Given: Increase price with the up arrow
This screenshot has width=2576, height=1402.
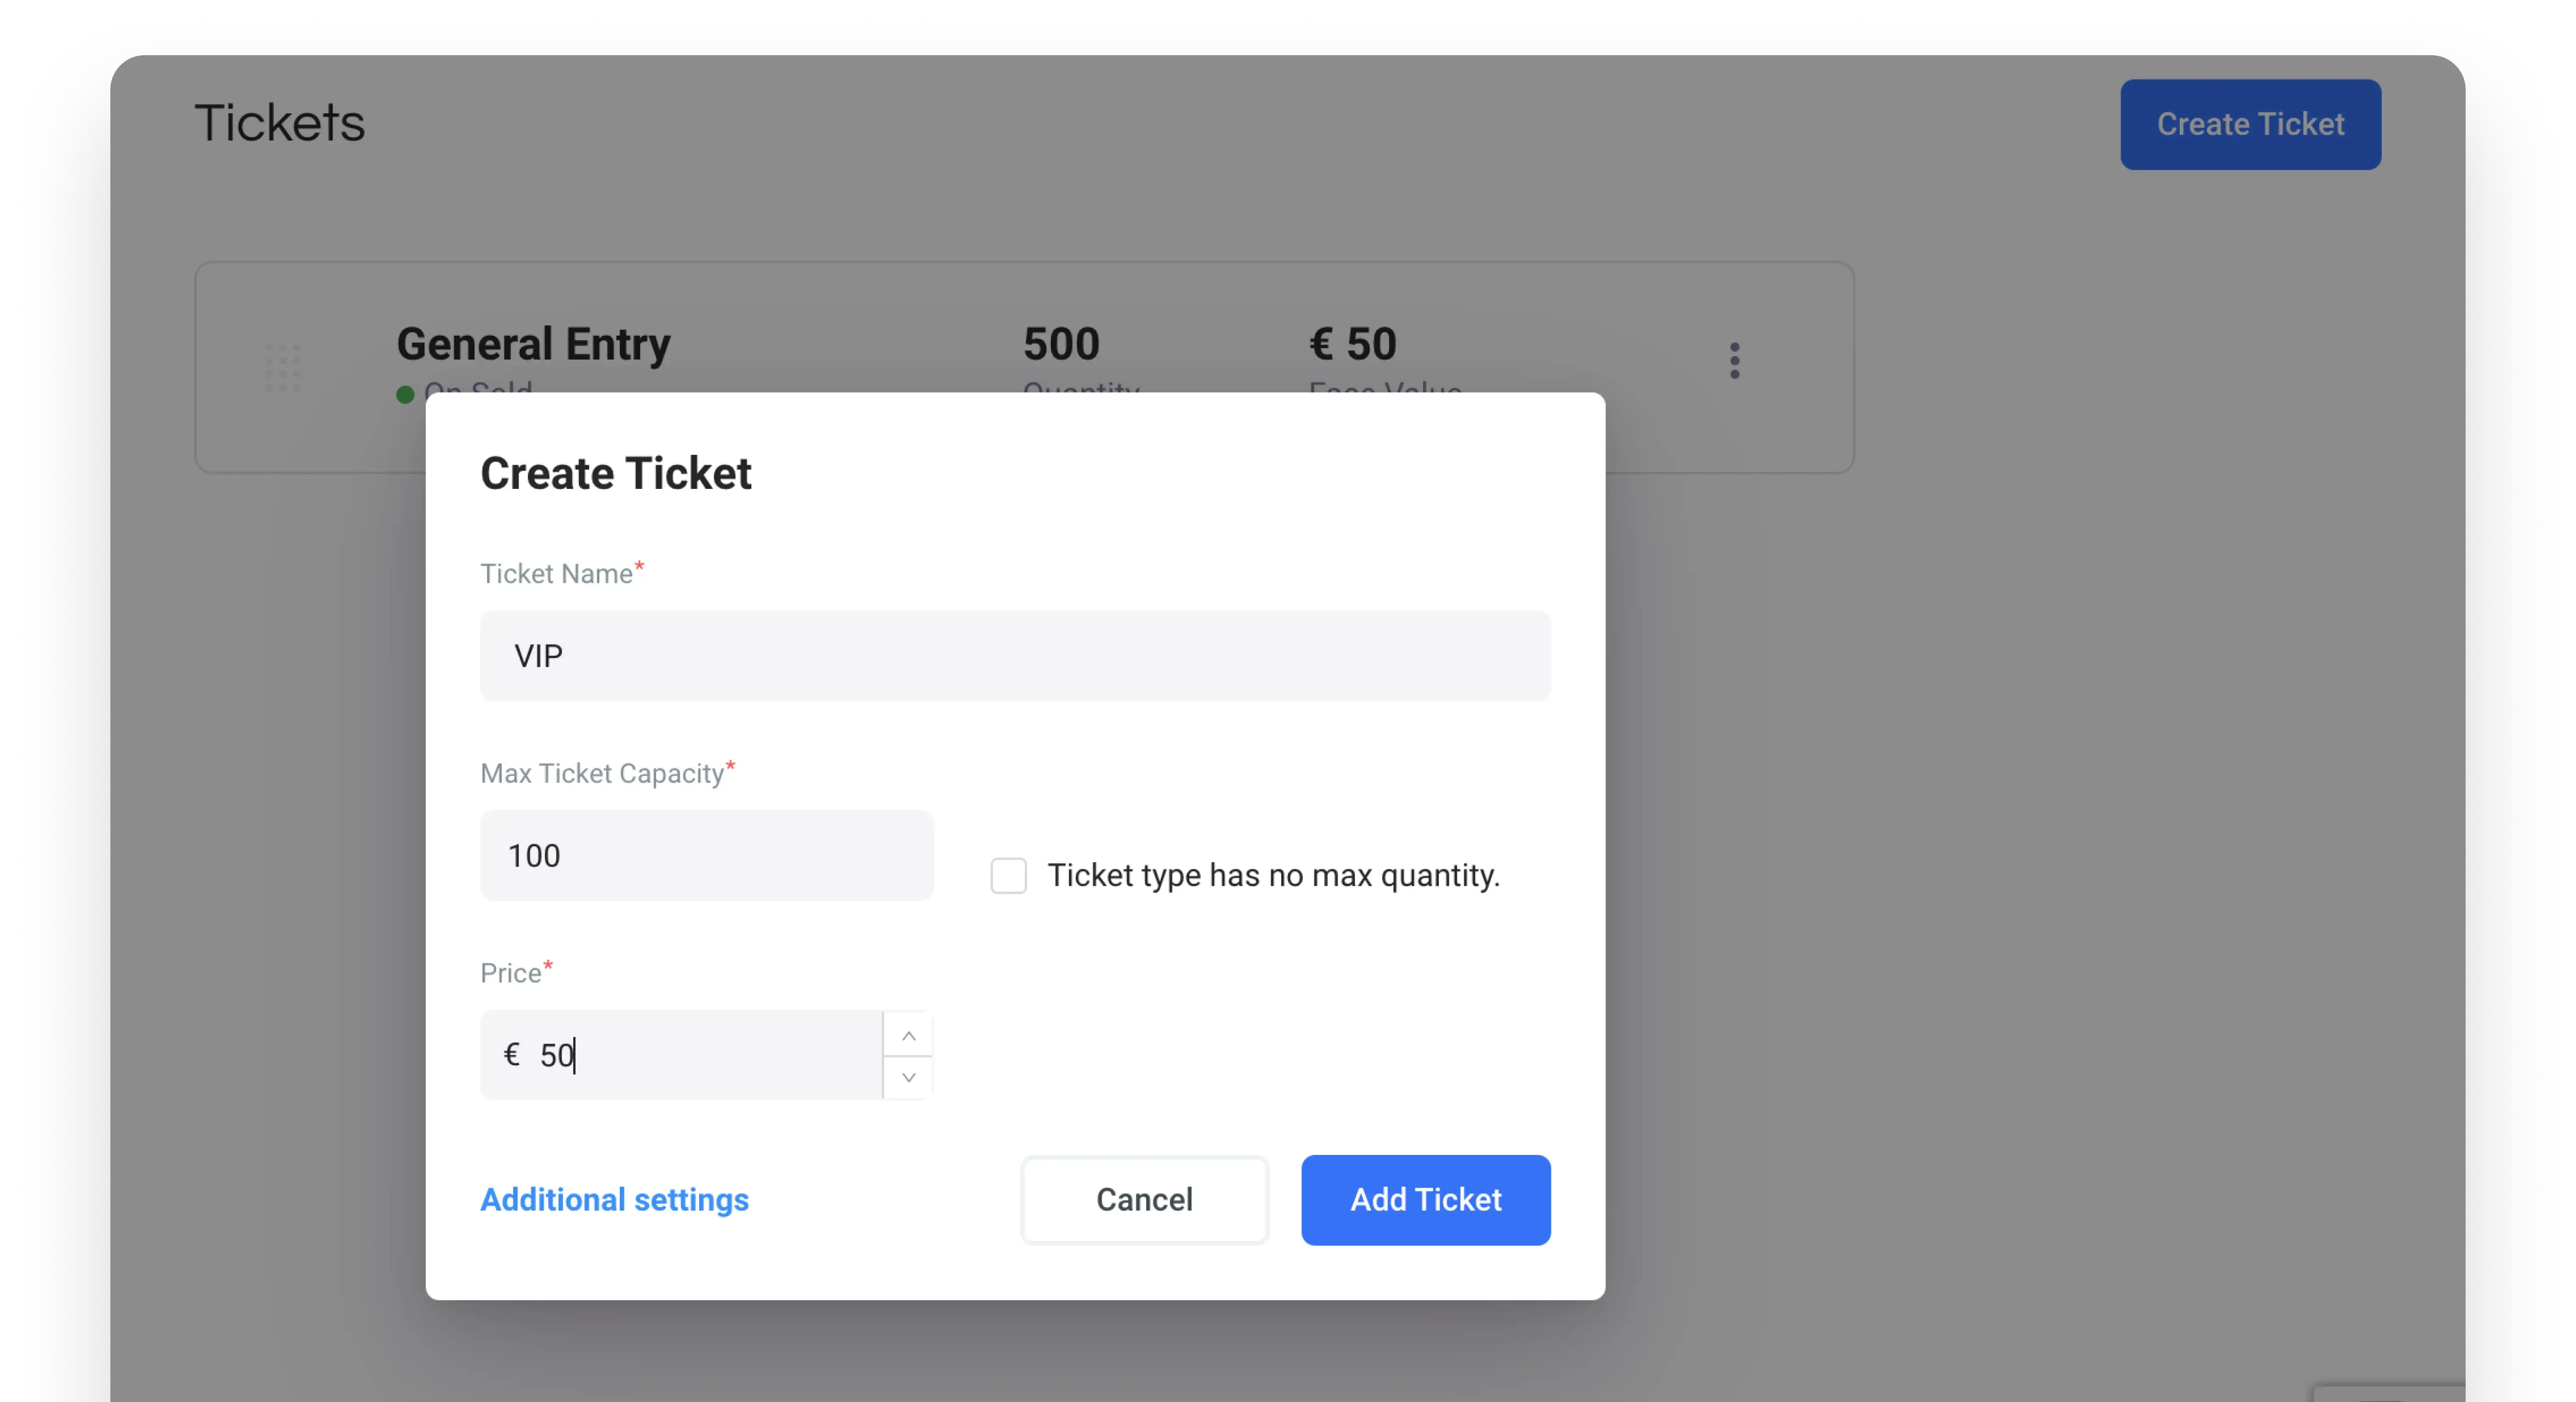Looking at the screenshot, I should coord(908,1035).
